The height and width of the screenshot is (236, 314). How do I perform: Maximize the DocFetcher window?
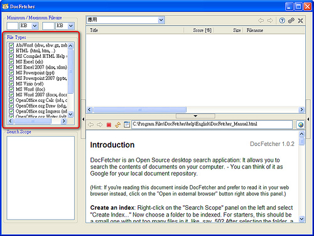point(298,7)
